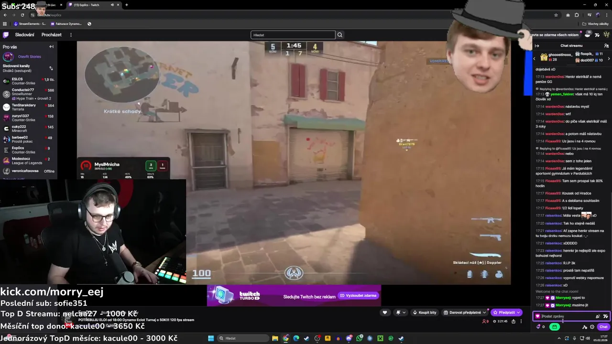Sort followed channels with the arrows icon
The width and height of the screenshot is (612, 344).
coord(51,68)
